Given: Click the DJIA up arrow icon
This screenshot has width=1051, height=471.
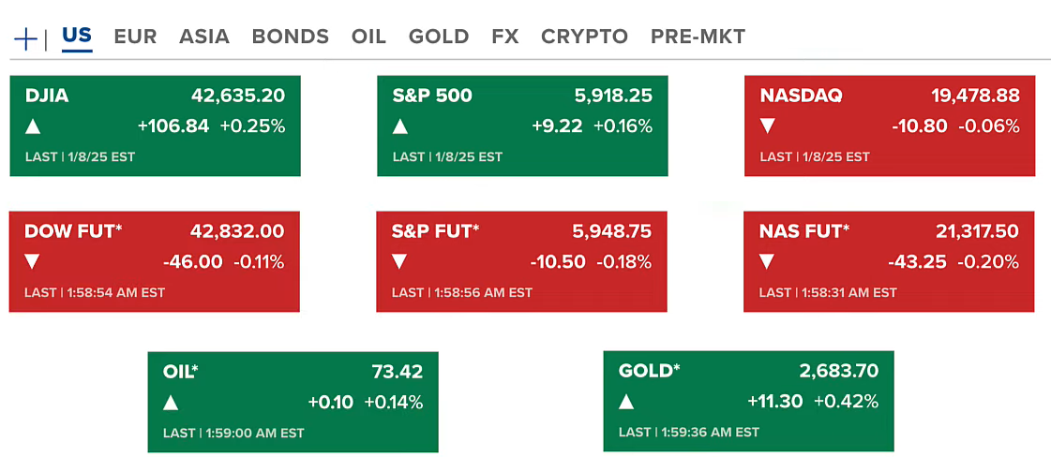Looking at the screenshot, I should 33,126.
